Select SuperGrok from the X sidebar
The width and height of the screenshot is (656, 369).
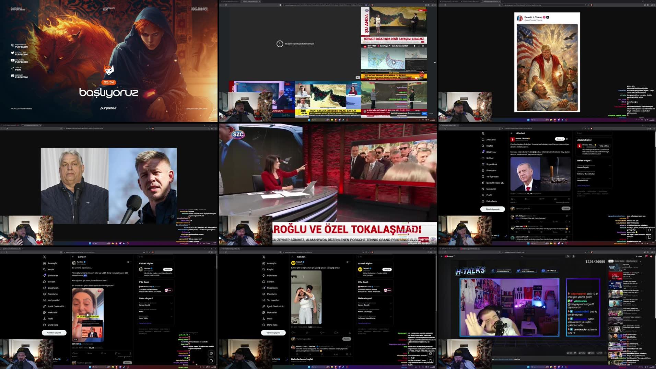273,288
